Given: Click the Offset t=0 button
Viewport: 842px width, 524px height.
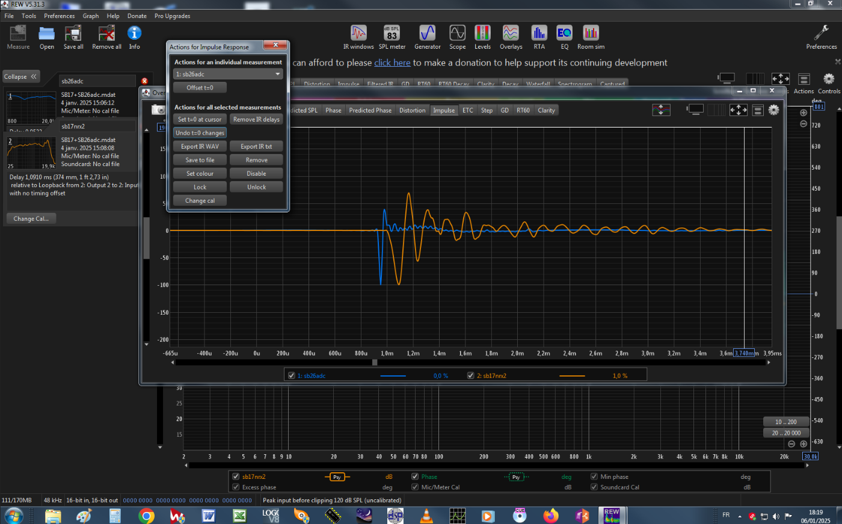Looking at the screenshot, I should [200, 87].
